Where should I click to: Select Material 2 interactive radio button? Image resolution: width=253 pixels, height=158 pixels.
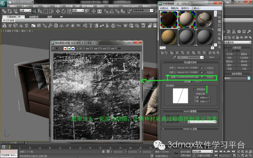tap(205, 73)
